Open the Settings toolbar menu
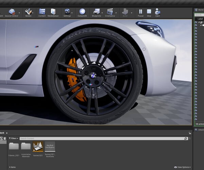The image size is (204, 170). tap(67, 13)
